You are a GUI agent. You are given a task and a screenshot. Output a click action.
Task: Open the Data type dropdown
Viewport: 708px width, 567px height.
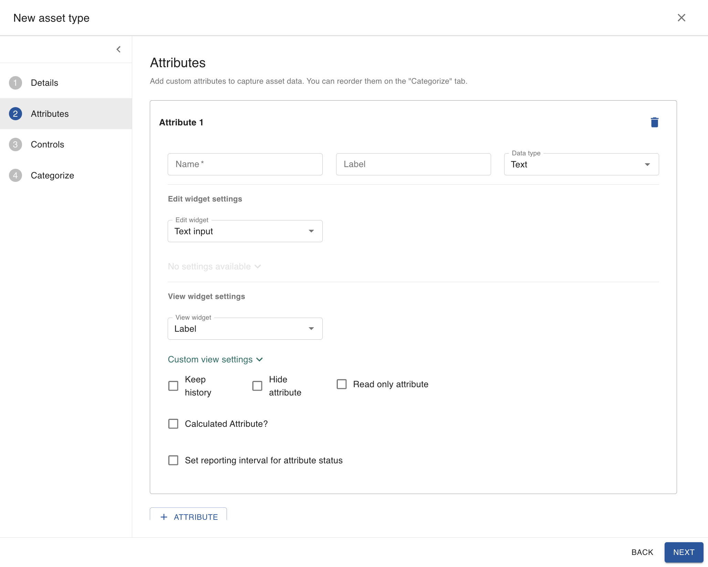pos(581,164)
